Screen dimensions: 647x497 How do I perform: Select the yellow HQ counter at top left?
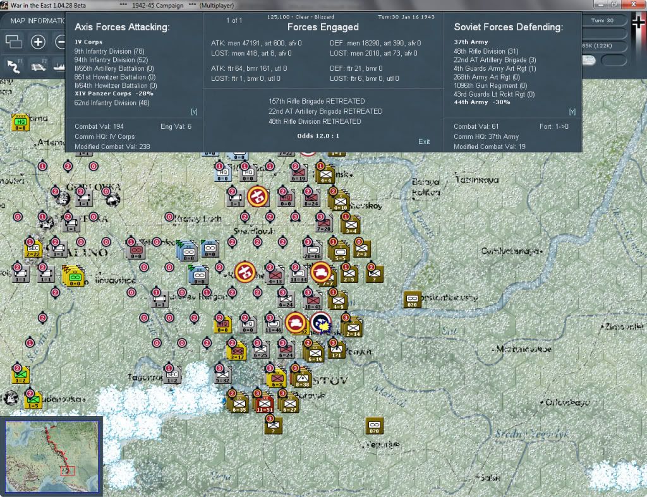[20, 123]
